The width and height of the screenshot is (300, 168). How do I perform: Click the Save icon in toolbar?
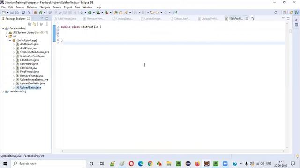[12, 13]
